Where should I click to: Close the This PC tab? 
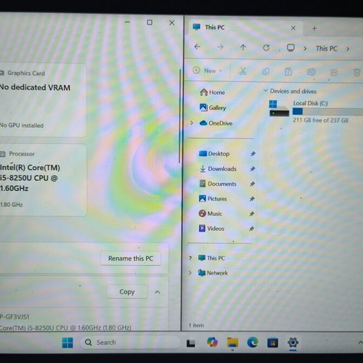point(293,28)
